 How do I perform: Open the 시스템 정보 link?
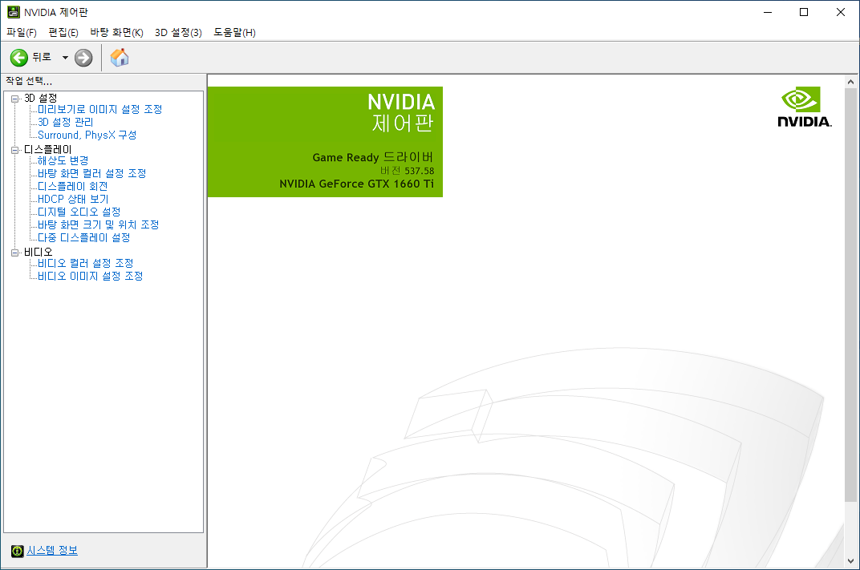(52, 550)
